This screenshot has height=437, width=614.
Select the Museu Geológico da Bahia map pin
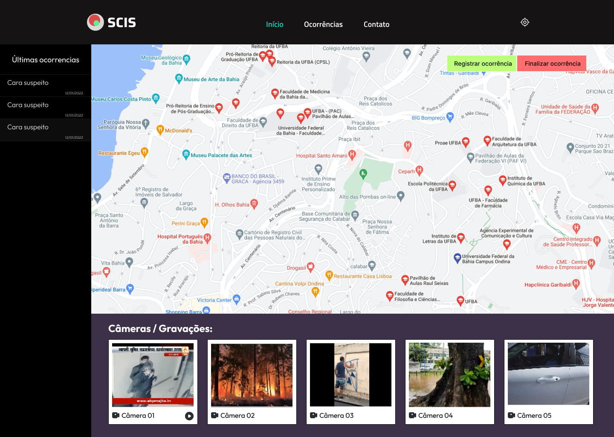(x=186, y=59)
